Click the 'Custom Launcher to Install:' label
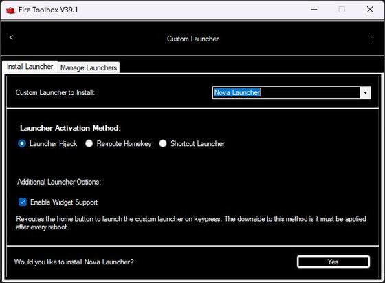This screenshot has height=283, width=385. click(x=55, y=92)
